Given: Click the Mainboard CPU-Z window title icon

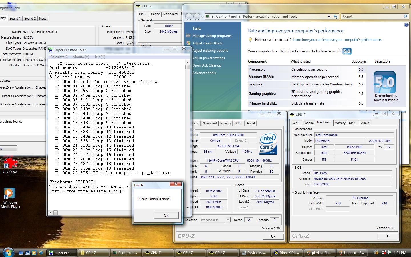Looking at the screenshot, I should pos(292,115).
